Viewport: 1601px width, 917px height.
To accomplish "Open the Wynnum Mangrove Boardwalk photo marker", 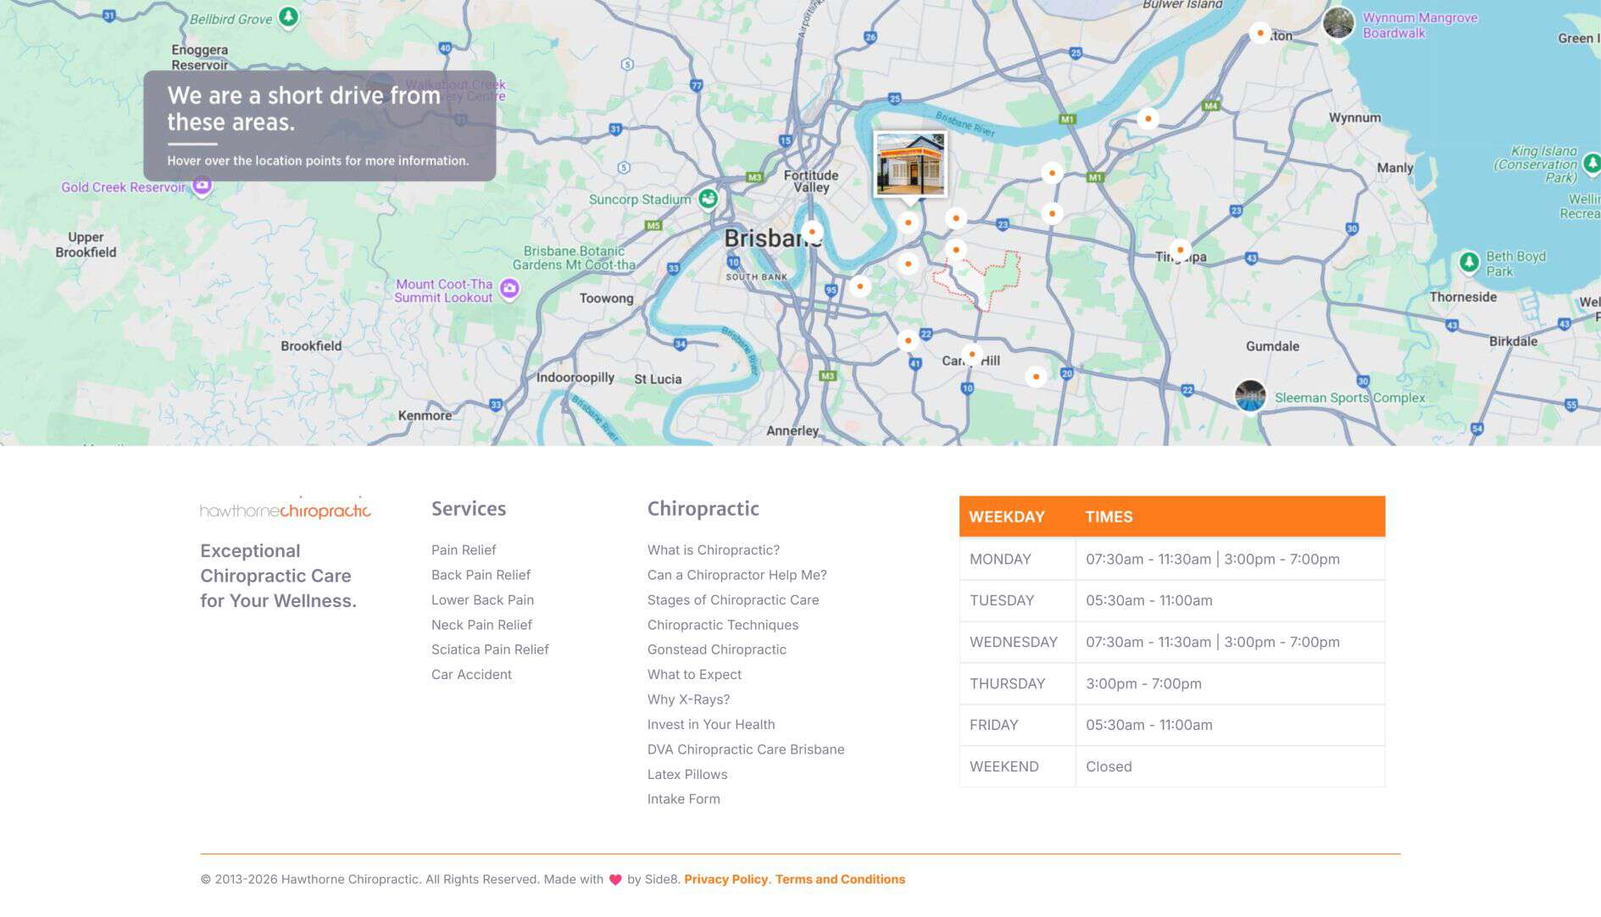I will pyautogui.click(x=1338, y=22).
